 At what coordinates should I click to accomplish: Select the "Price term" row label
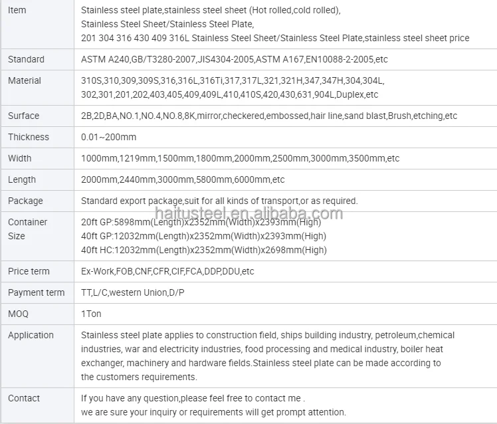pyautogui.click(x=29, y=271)
